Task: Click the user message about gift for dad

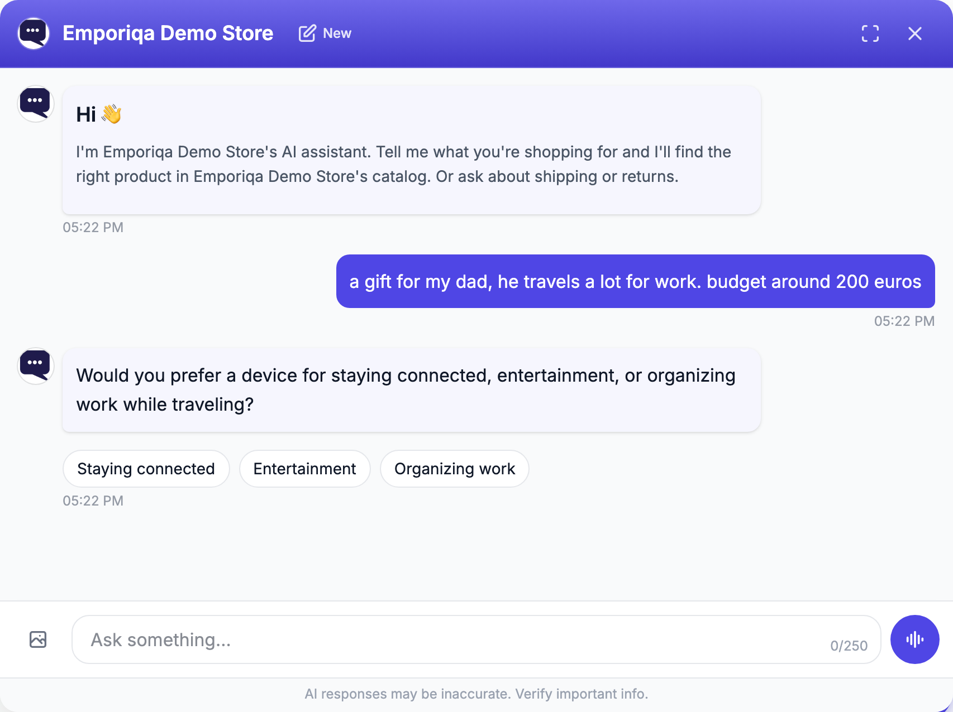Action: (x=635, y=281)
